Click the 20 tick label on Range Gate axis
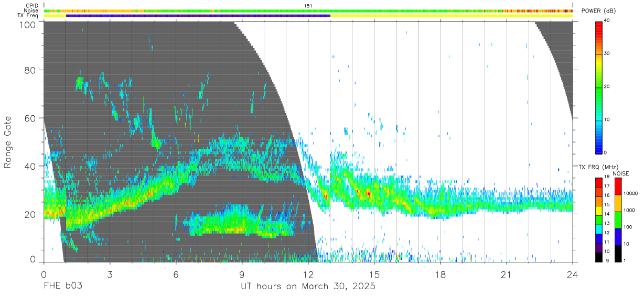Viewport: 644px width, 297px height. (30, 214)
